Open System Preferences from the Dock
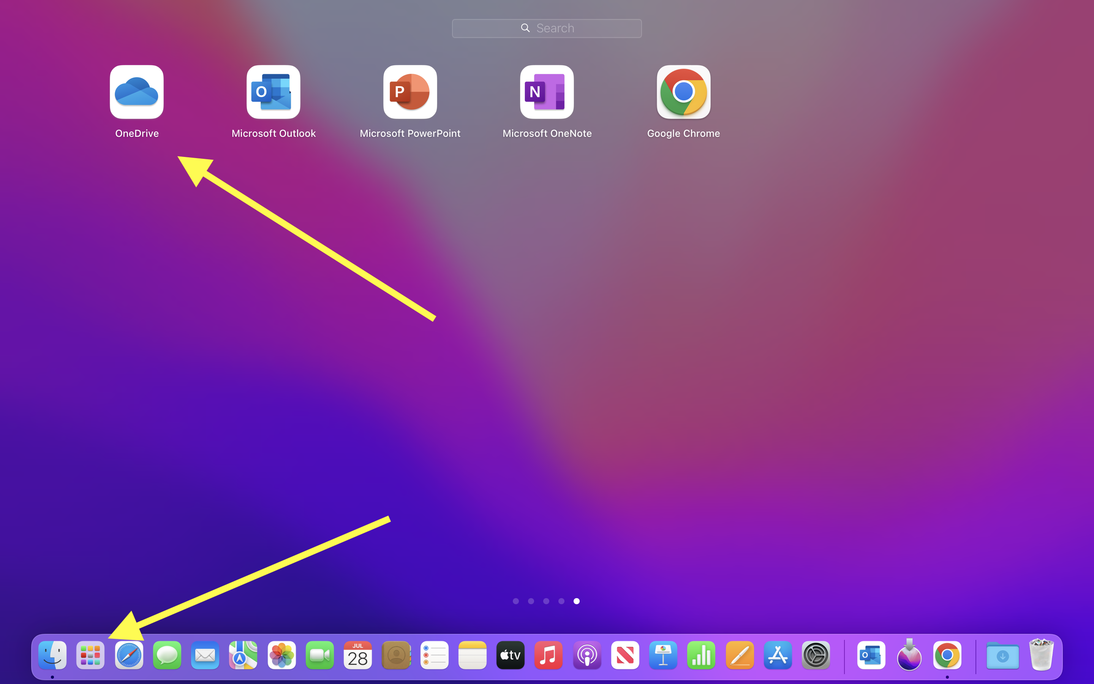The image size is (1094, 684). (x=816, y=655)
